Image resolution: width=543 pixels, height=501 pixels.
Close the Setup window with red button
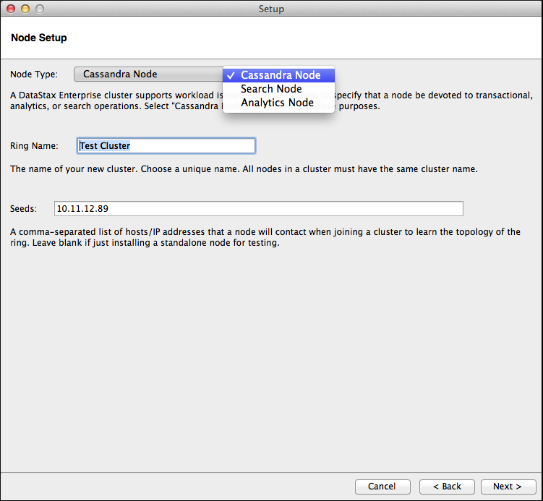[11, 9]
